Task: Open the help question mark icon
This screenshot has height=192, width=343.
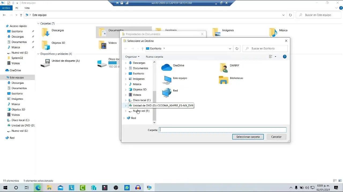Action: pos(285,57)
